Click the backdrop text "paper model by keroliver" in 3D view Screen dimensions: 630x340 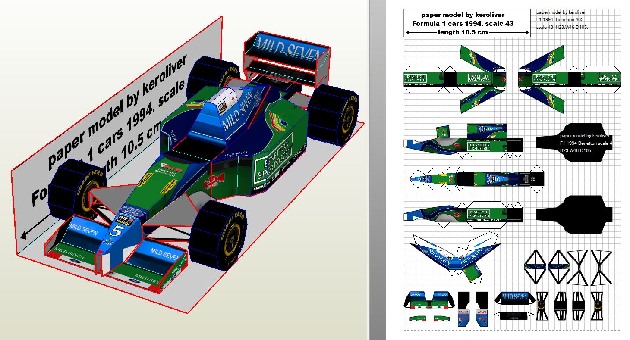[117, 113]
